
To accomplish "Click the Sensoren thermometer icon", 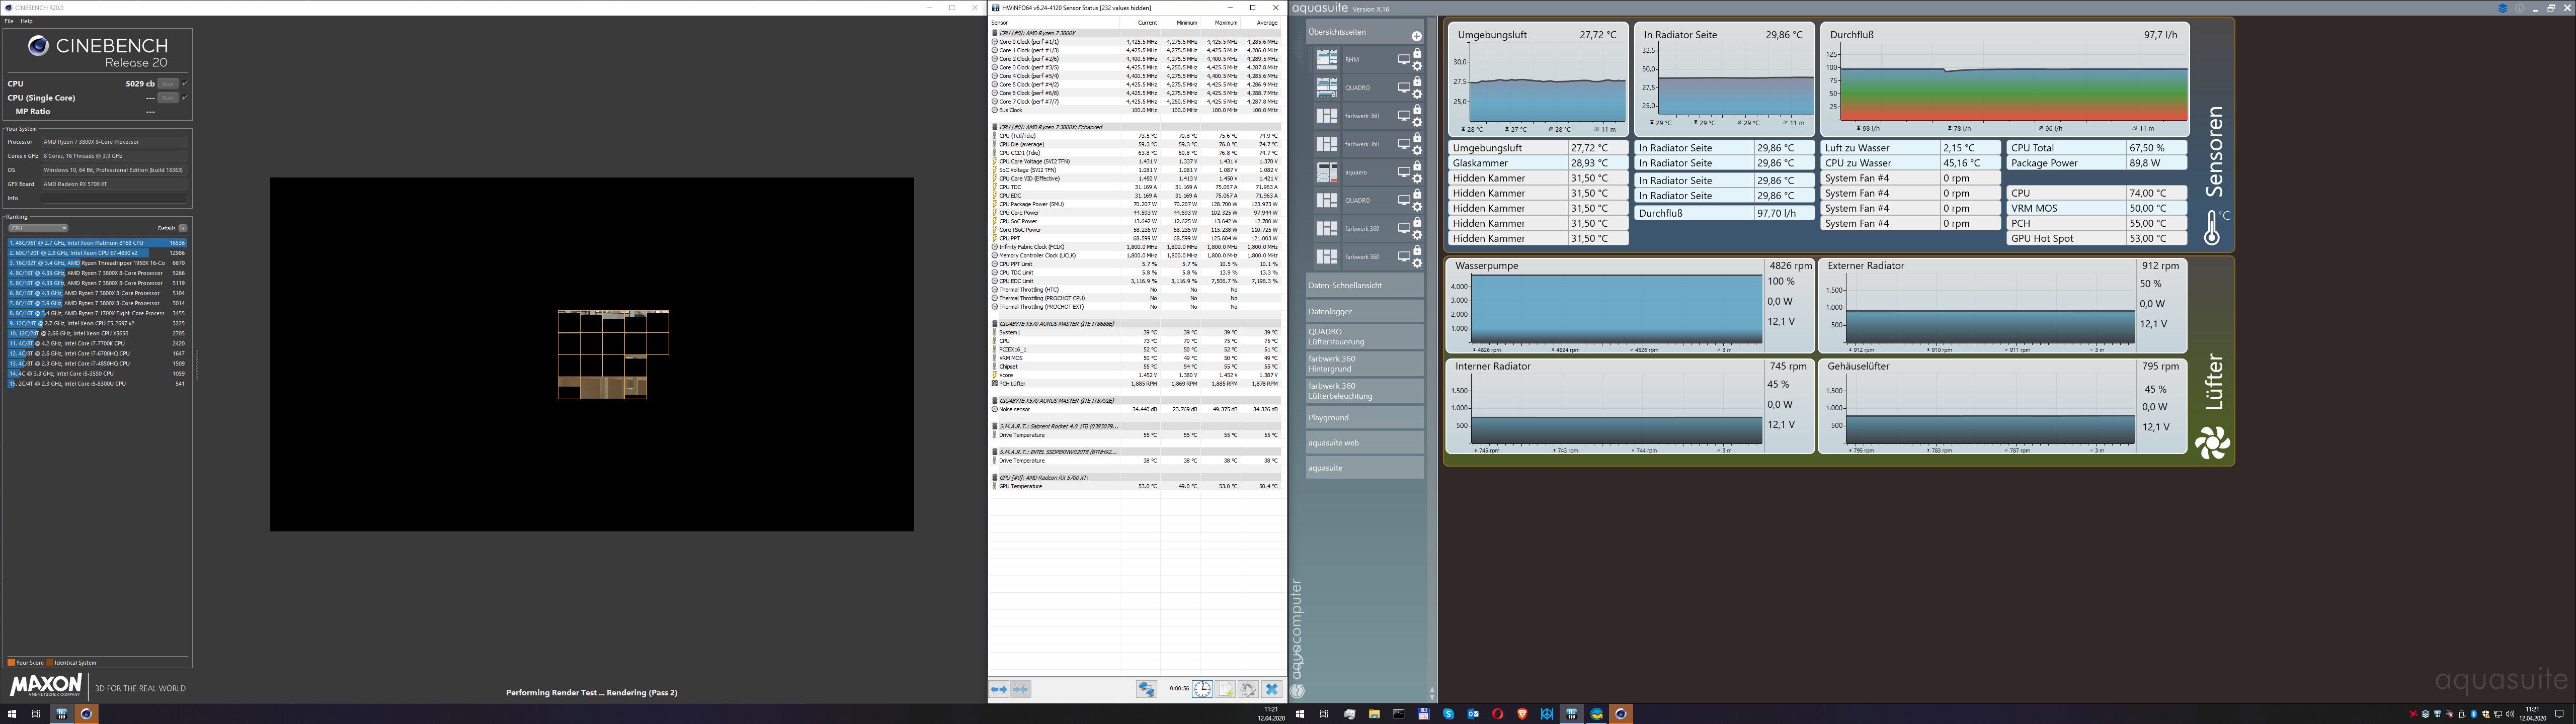I will [2212, 228].
